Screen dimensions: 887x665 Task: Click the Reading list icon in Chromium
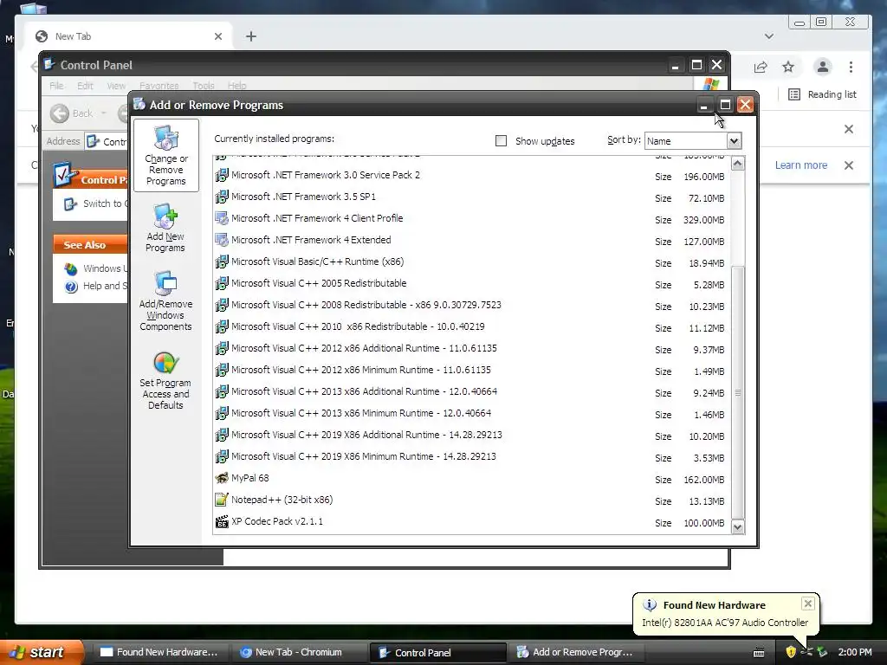[x=794, y=94]
